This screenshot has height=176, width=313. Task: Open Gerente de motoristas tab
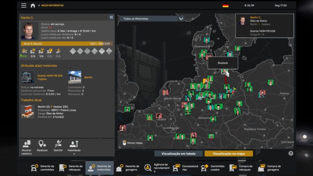point(99,168)
